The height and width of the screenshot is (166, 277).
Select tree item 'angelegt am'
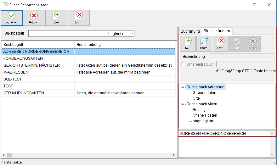tap(203, 121)
